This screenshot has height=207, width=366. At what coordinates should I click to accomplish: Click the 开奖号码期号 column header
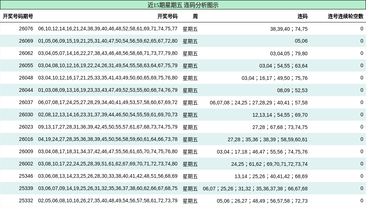tap(18, 16)
